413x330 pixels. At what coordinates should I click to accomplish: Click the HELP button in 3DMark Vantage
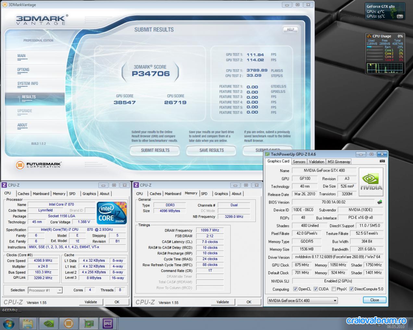[x=290, y=29]
